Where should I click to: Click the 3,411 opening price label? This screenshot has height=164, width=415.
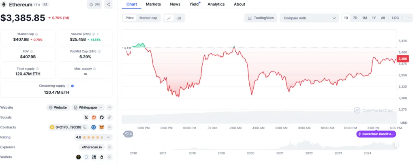128,48
